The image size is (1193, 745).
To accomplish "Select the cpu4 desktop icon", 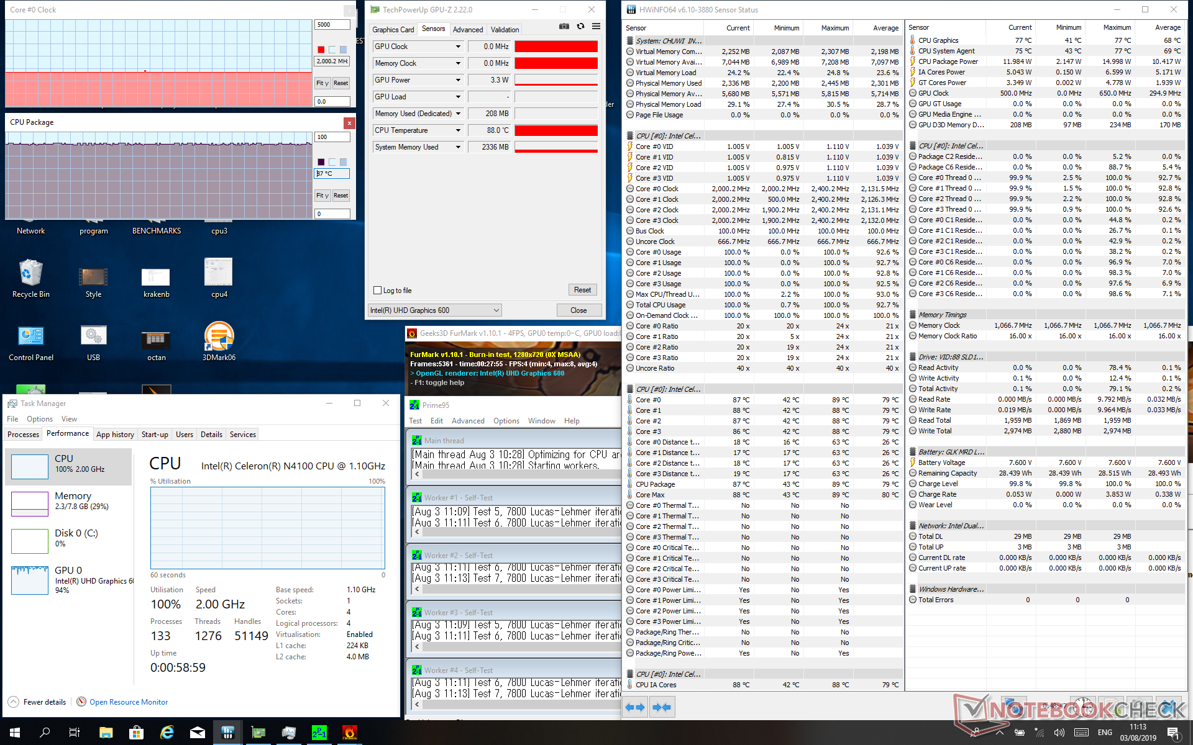I will [x=219, y=278].
